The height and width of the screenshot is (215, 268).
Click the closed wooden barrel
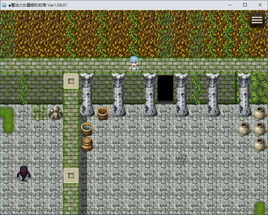click(87, 144)
